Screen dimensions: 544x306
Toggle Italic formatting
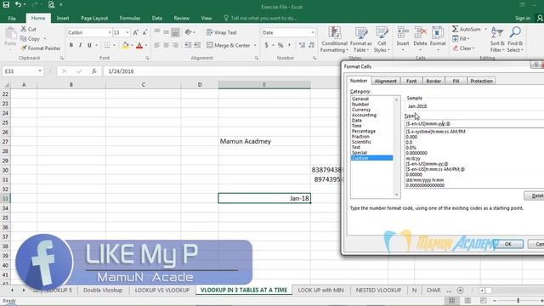coord(80,45)
